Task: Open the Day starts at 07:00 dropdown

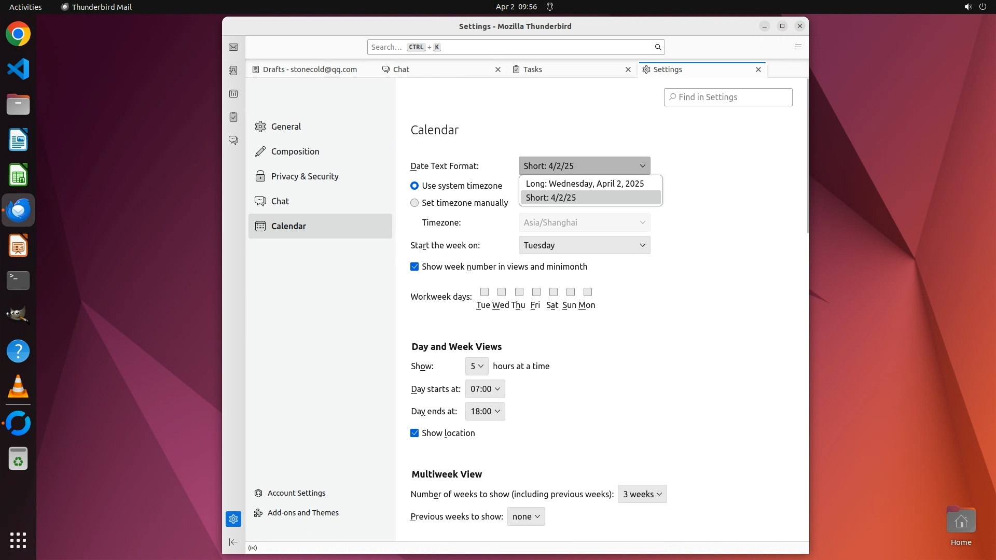Action: pos(485,389)
